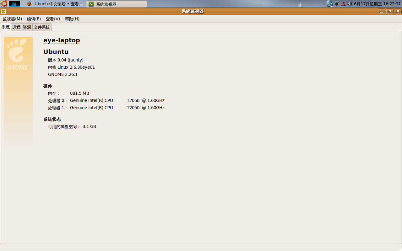Click the 881.5 MB memory value
The width and height of the screenshot is (402, 251).
pyautogui.click(x=79, y=93)
